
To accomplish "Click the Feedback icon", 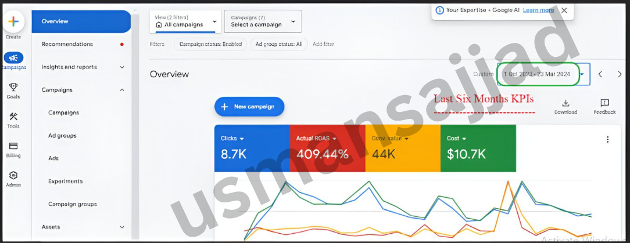I will pos(604,103).
